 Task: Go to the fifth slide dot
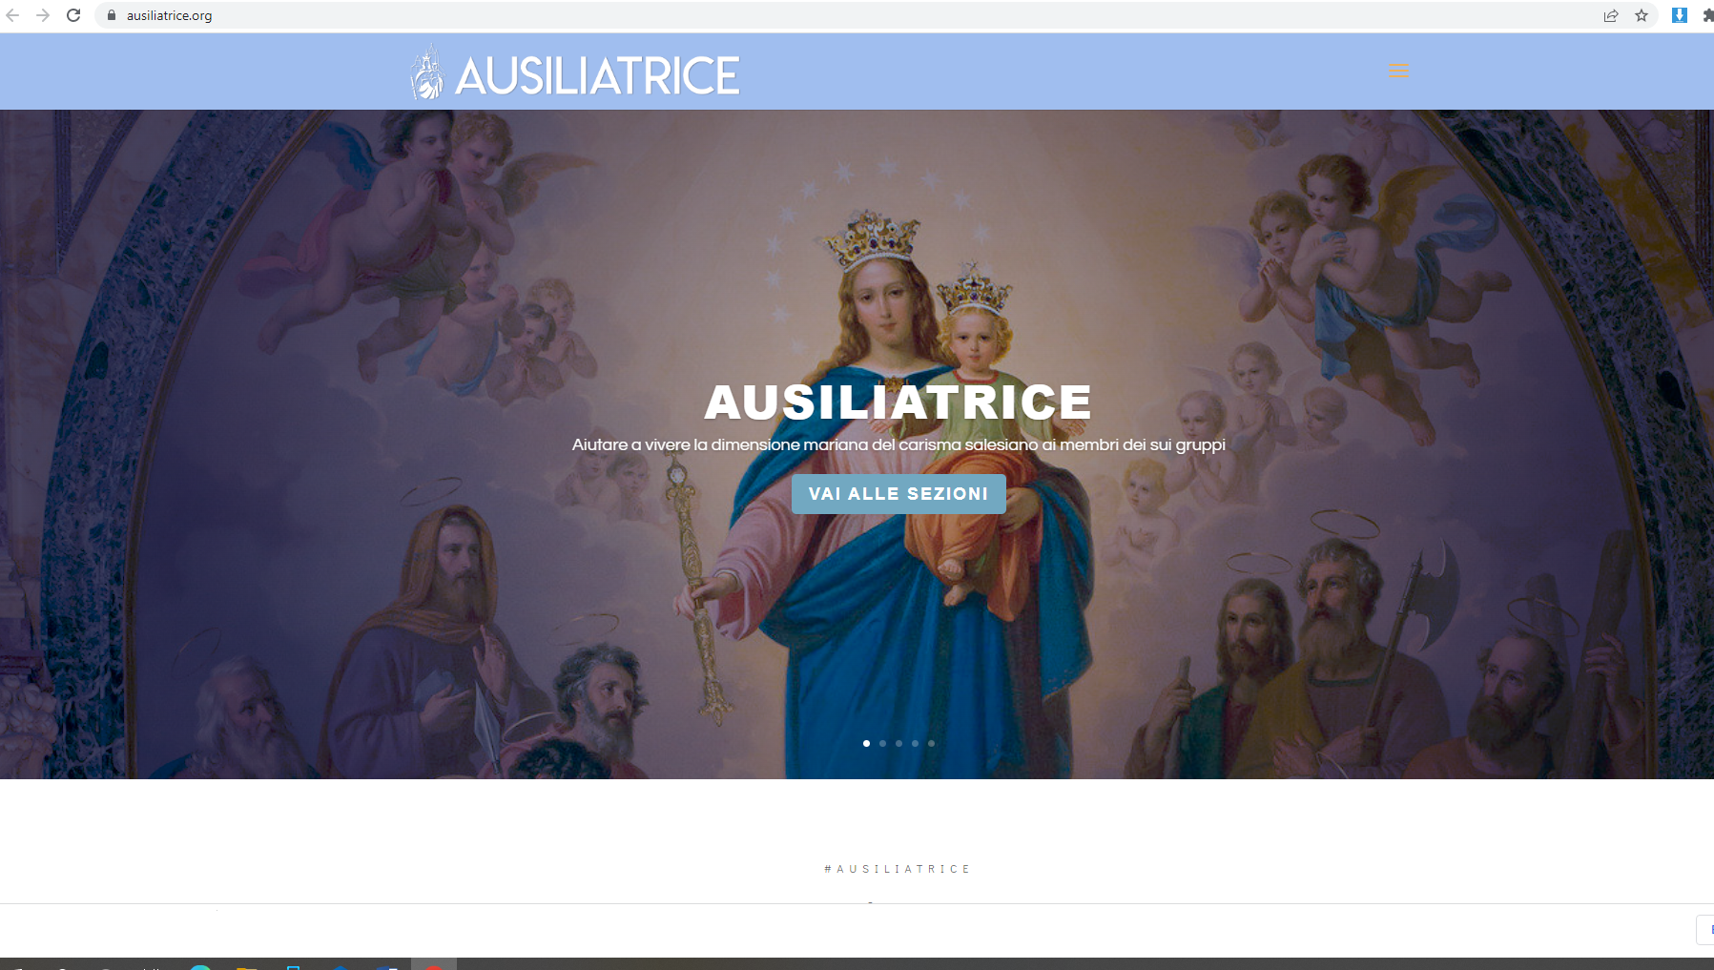click(931, 743)
